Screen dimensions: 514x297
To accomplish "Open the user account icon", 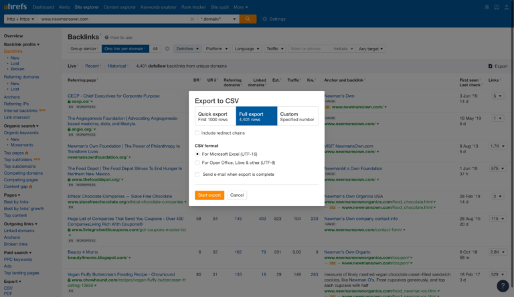I will [507, 7].
